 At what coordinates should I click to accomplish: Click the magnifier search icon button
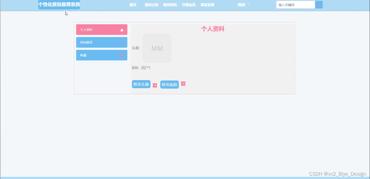pos(319,5)
